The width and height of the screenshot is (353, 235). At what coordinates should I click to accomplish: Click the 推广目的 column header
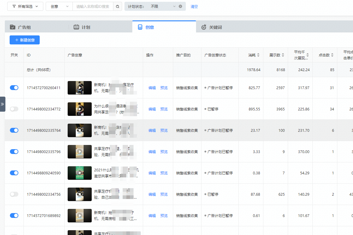[183, 55]
